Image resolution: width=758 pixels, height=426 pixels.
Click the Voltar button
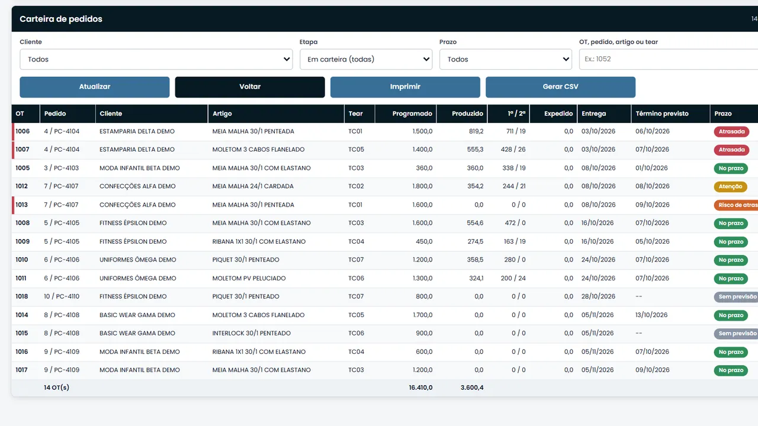pos(250,87)
